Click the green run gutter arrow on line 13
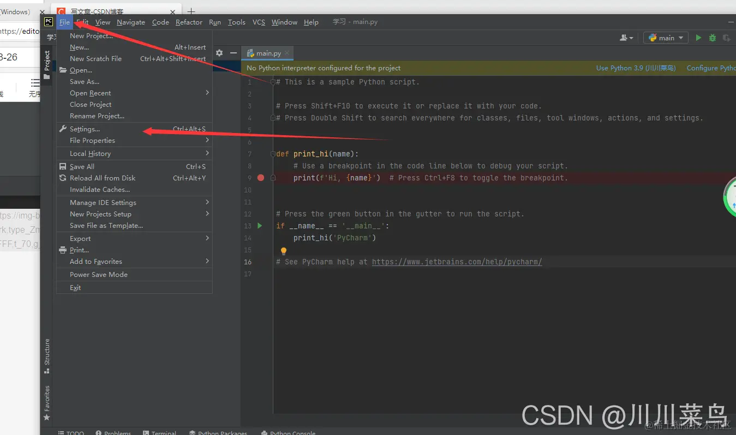The height and width of the screenshot is (435, 736). 260,226
